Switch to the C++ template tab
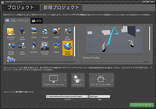 pyautogui.click(x=36, y=21)
